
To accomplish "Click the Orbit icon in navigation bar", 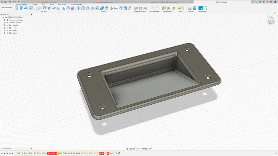I will (127, 149).
